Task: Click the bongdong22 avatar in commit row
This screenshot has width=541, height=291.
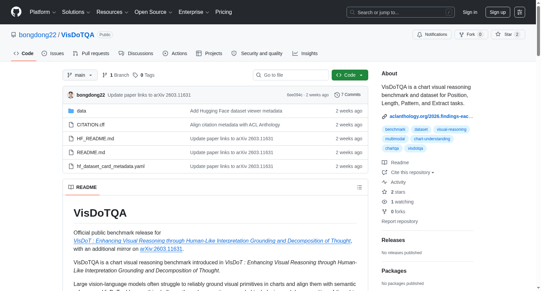Action: pos(71,95)
